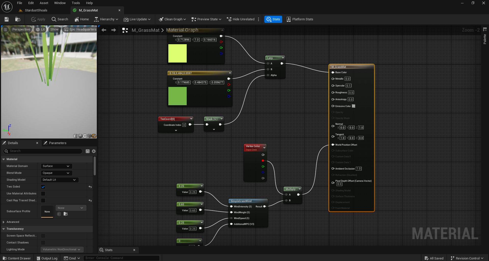Click viewport hamburger options menu
The height and width of the screenshot is (261, 489).
pyautogui.click(x=5, y=29)
